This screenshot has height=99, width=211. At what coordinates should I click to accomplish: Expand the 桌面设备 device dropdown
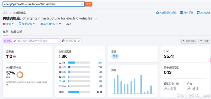(27, 24)
